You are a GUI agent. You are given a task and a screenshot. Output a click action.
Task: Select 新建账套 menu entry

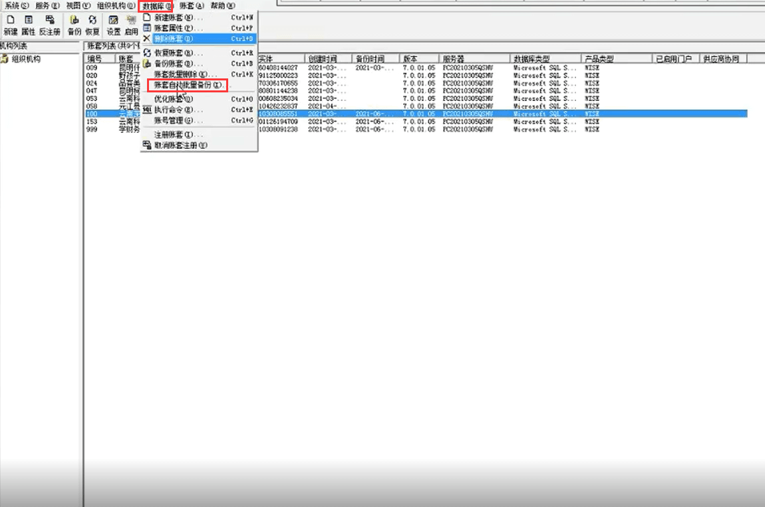pyautogui.click(x=174, y=17)
